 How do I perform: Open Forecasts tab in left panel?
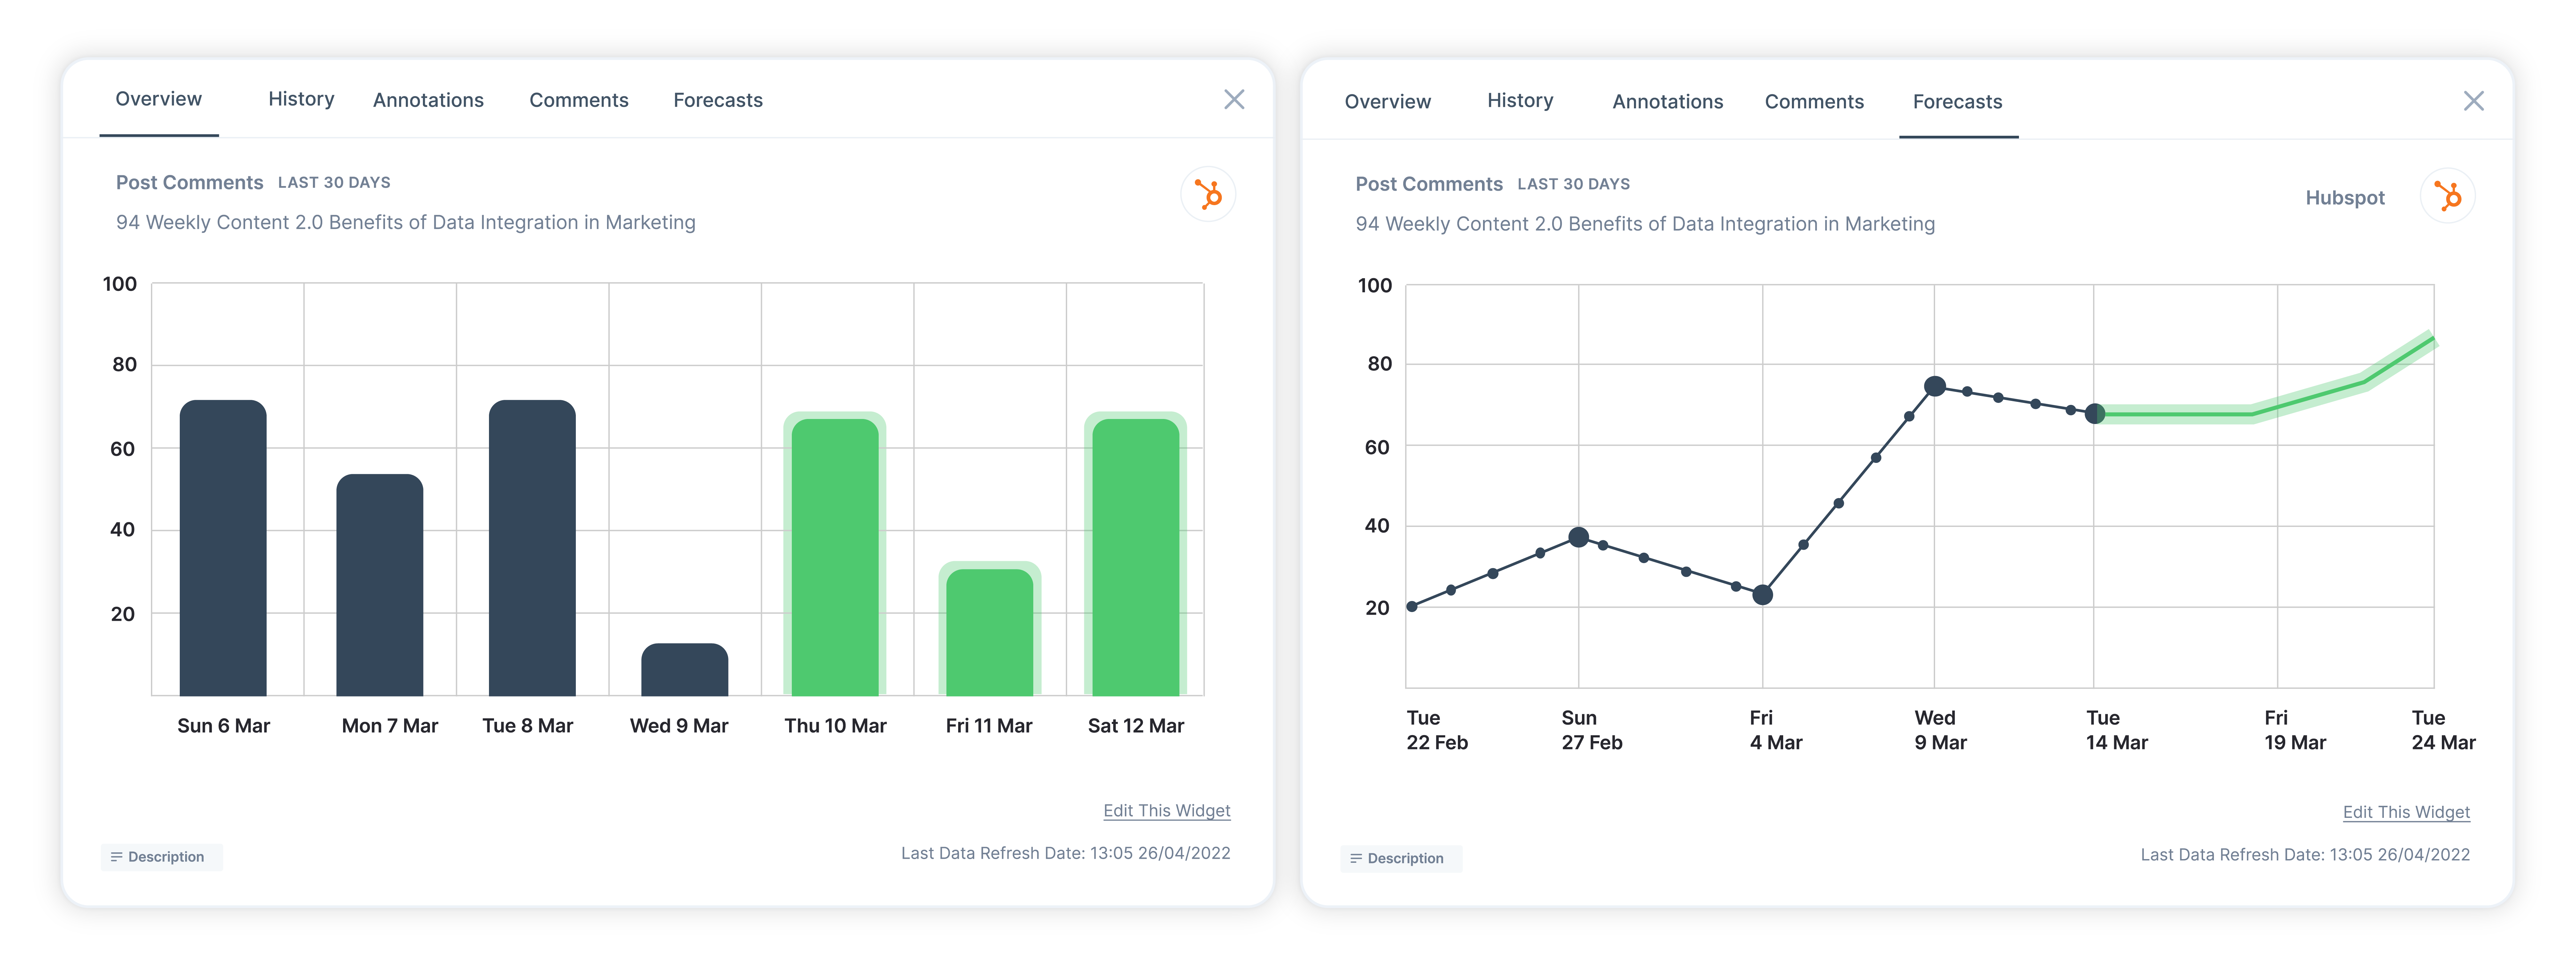(x=718, y=100)
